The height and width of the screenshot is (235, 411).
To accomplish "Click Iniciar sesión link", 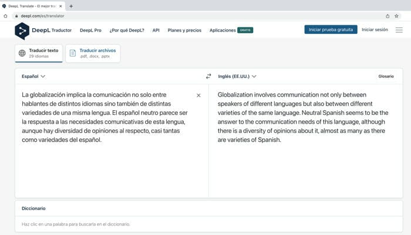I will tap(375, 29).
